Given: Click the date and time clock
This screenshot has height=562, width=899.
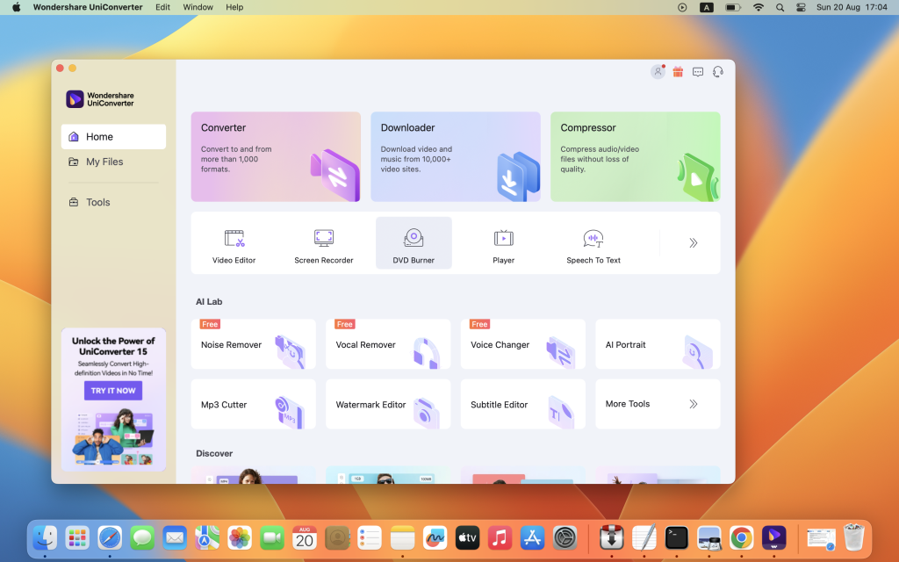Looking at the screenshot, I should pyautogui.click(x=852, y=7).
